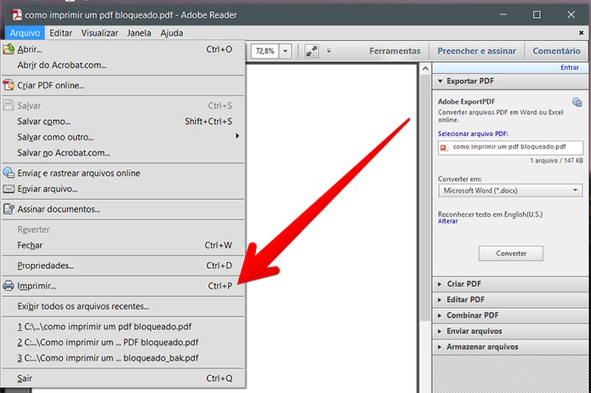Open the Salvar como outro submenu
591x393 pixels.
click(55, 137)
